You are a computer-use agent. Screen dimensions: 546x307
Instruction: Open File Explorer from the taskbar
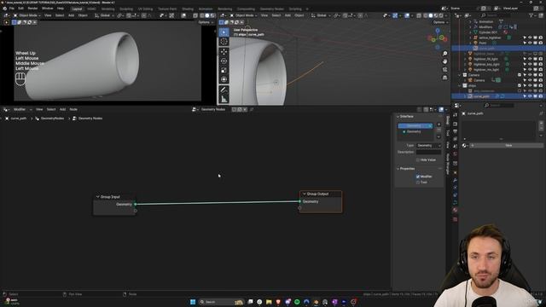(269, 302)
